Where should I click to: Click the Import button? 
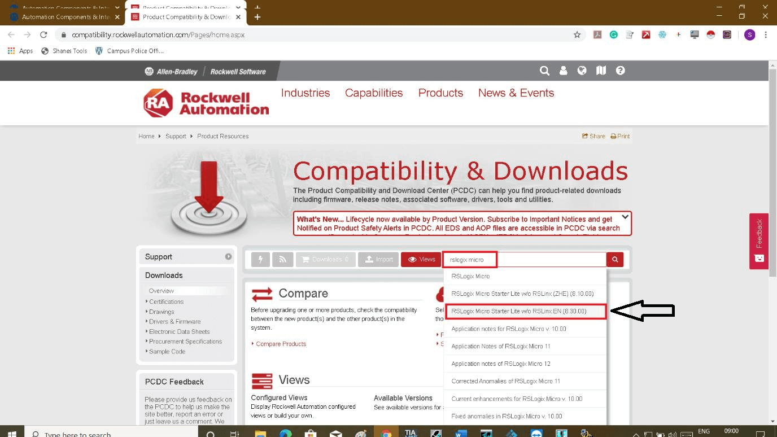tap(378, 259)
